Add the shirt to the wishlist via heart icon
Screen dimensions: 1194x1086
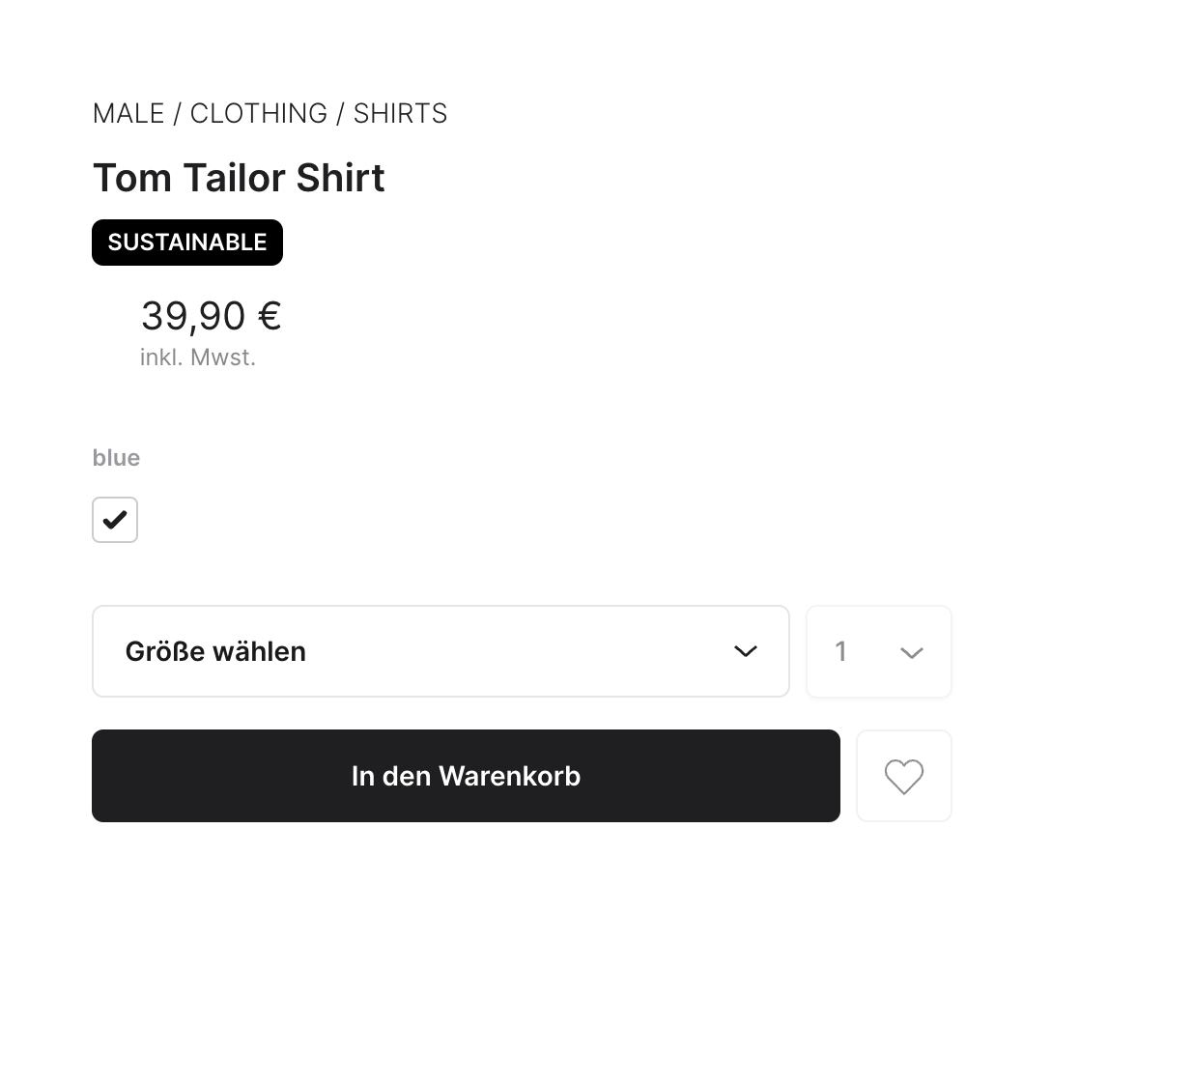903,777
